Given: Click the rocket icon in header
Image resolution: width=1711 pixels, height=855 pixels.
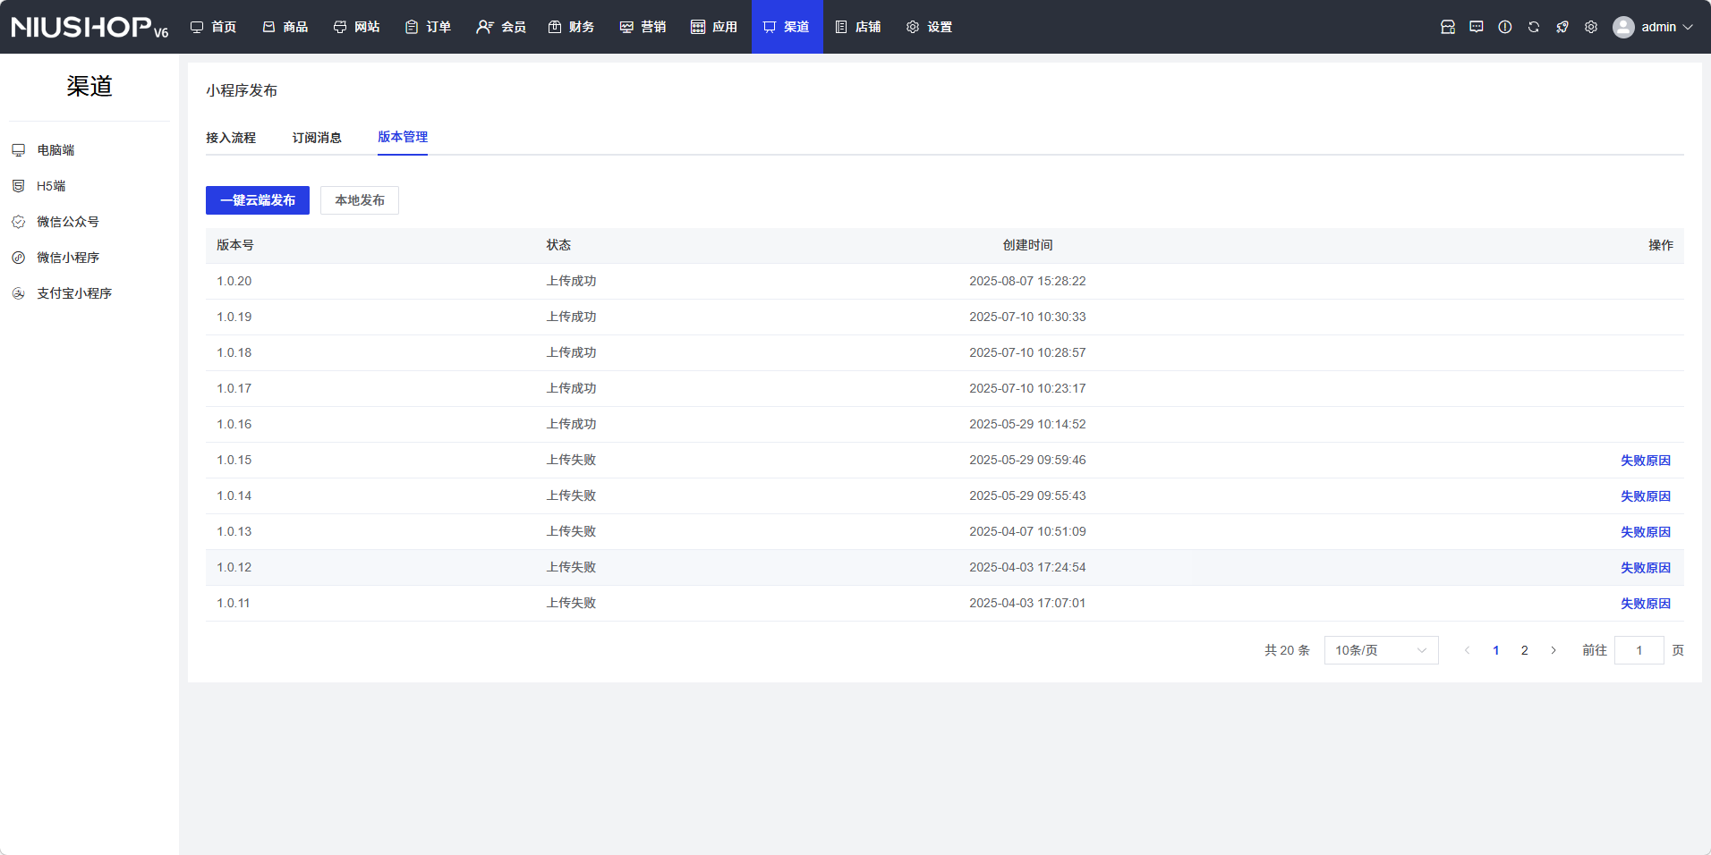Looking at the screenshot, I should click(1562, 27).
